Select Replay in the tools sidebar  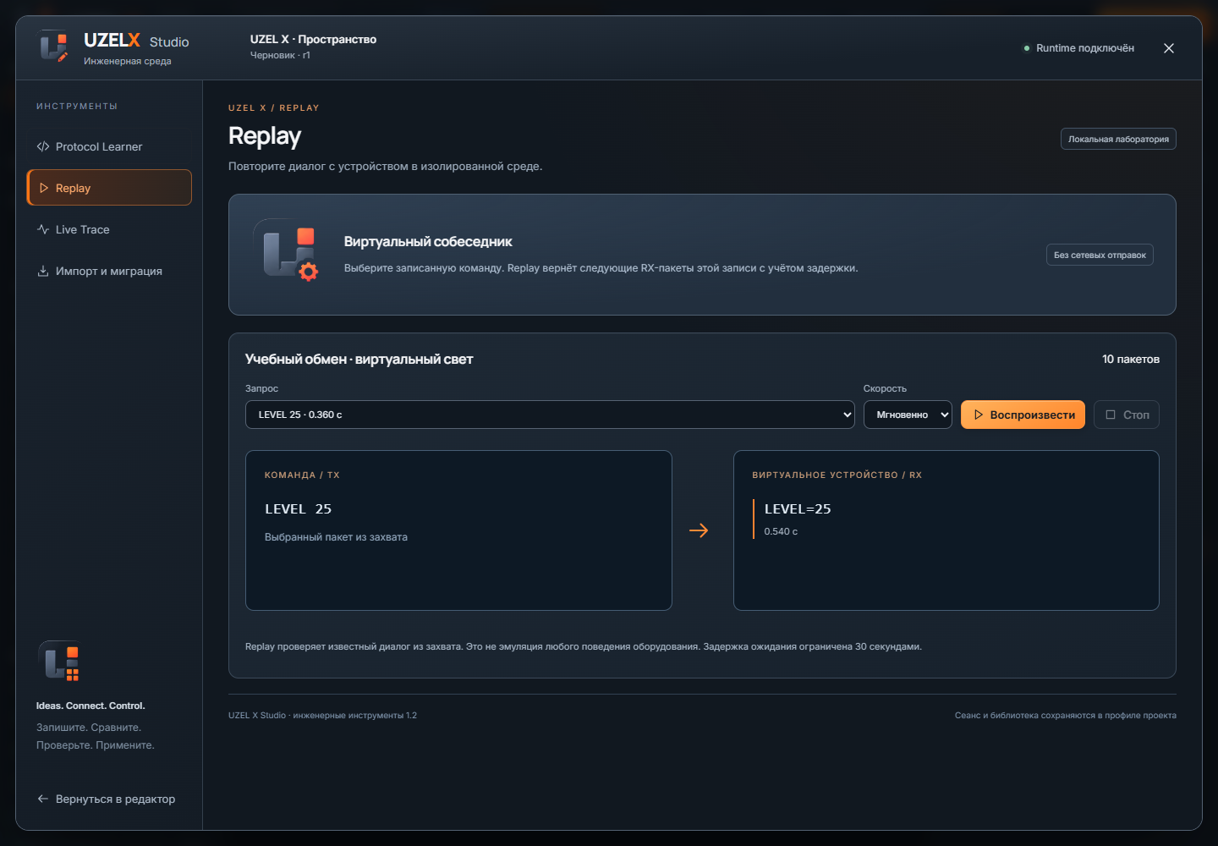pyautogui.click(x=109, y=188)
